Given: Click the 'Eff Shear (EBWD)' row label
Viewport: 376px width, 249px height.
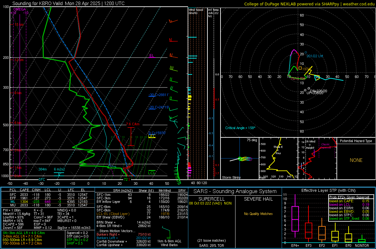Looking at the screenshot, I should click(x=111, y=218).
